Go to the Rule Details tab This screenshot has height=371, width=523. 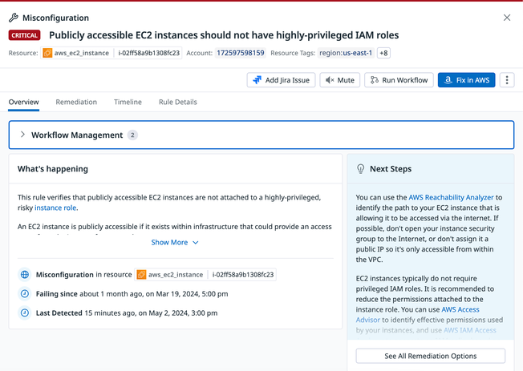pyautogui.click(x=177, y=103)
